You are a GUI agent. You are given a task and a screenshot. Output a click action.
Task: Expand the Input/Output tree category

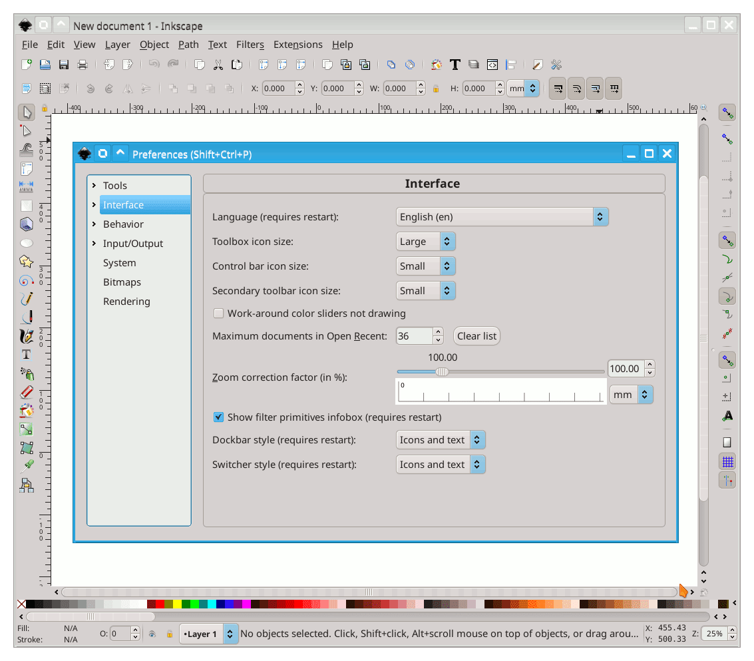94,243
